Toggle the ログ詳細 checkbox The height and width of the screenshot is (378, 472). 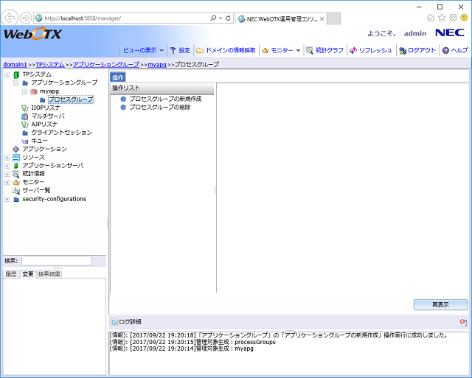pyautogui.click(x=114, y=322)
